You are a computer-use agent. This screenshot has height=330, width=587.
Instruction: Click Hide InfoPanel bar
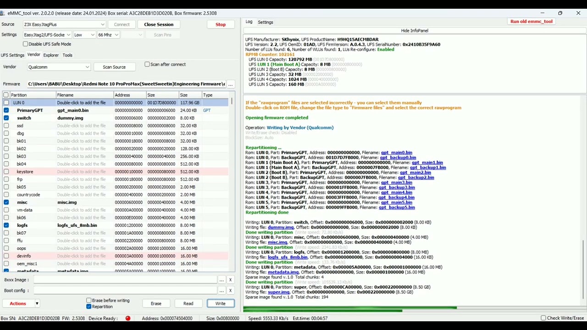[415, 31]
